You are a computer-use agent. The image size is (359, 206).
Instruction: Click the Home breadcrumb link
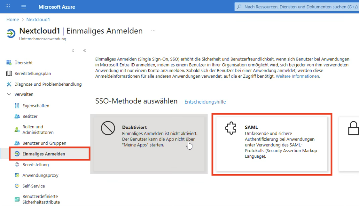tap(13, 20)
